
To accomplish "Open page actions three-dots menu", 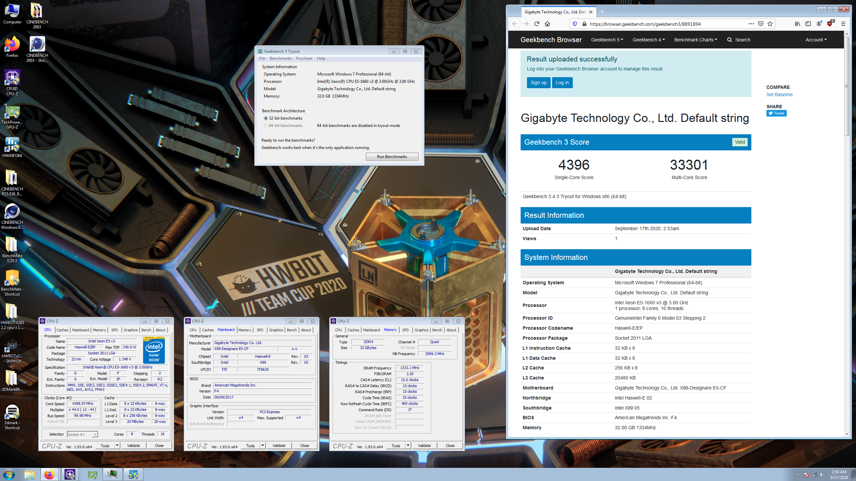I will click(751, 24).
